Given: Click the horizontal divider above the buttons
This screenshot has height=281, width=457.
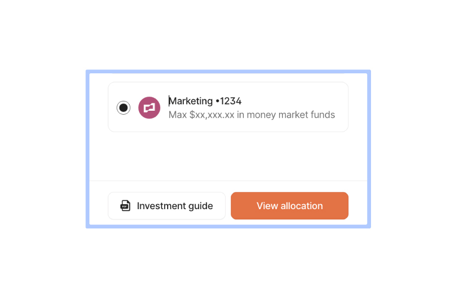Looking at the screenshot, I should pos(228,181).
